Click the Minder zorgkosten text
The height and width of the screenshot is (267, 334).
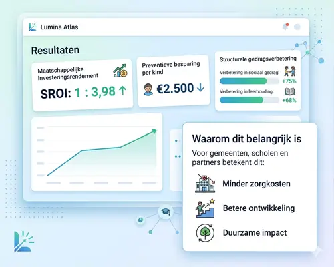(x=257, y=184)
